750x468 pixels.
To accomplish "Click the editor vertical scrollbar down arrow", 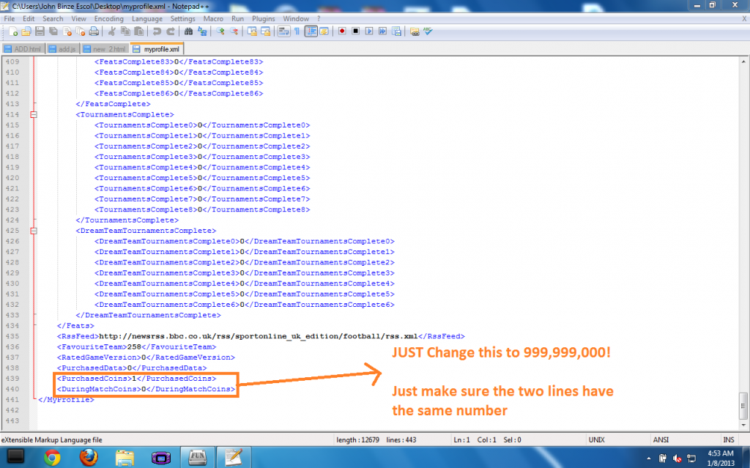I will pyautogui.click(x=743, y=425).
